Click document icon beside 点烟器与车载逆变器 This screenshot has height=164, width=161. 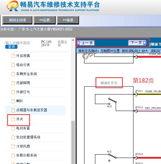tap(13, 110)
